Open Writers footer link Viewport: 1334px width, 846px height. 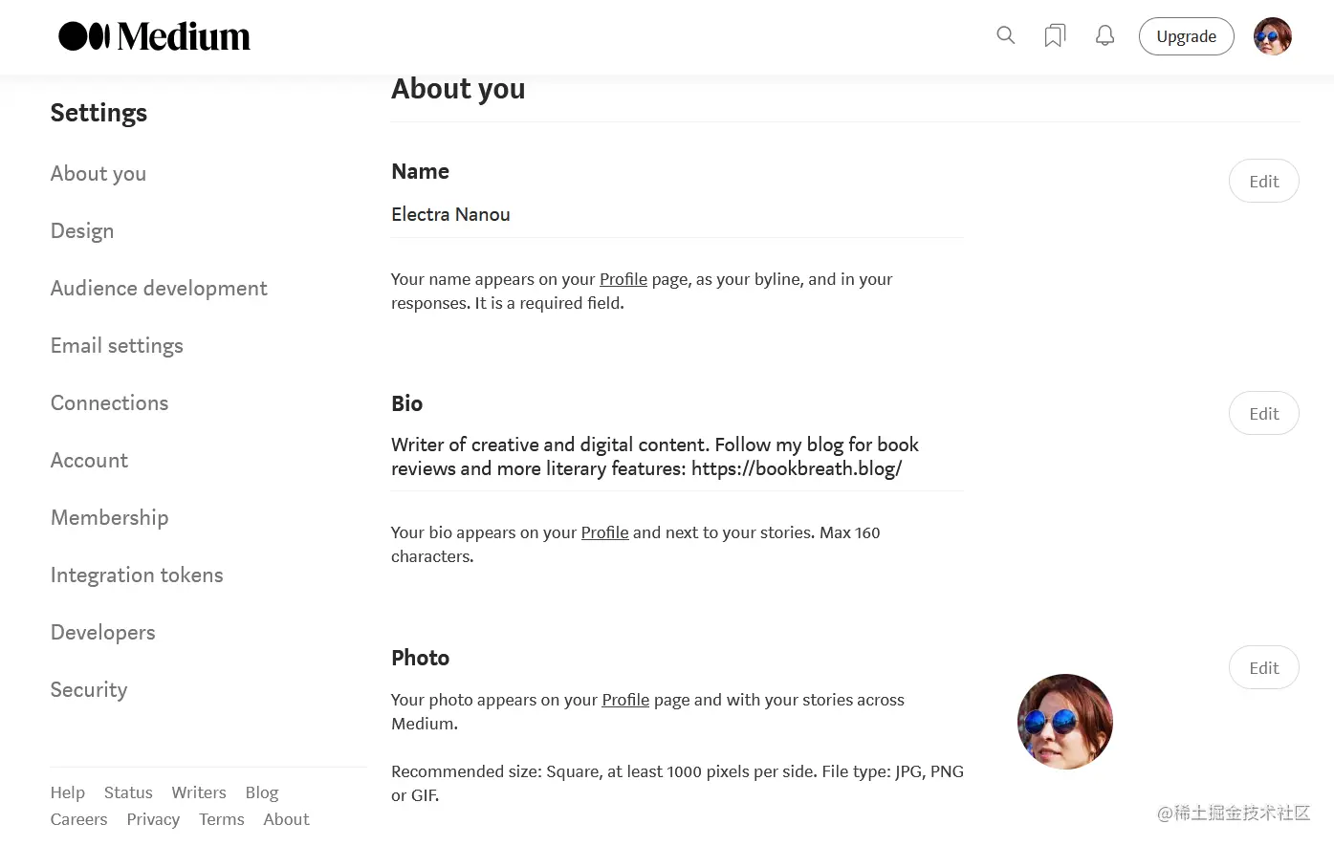[x=199, y=792]
